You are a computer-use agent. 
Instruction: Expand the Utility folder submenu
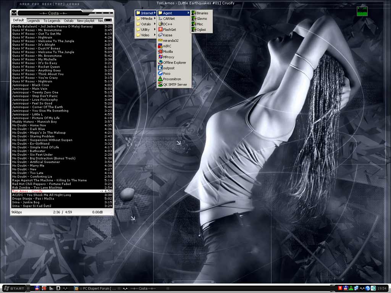(x=145, y=29)
